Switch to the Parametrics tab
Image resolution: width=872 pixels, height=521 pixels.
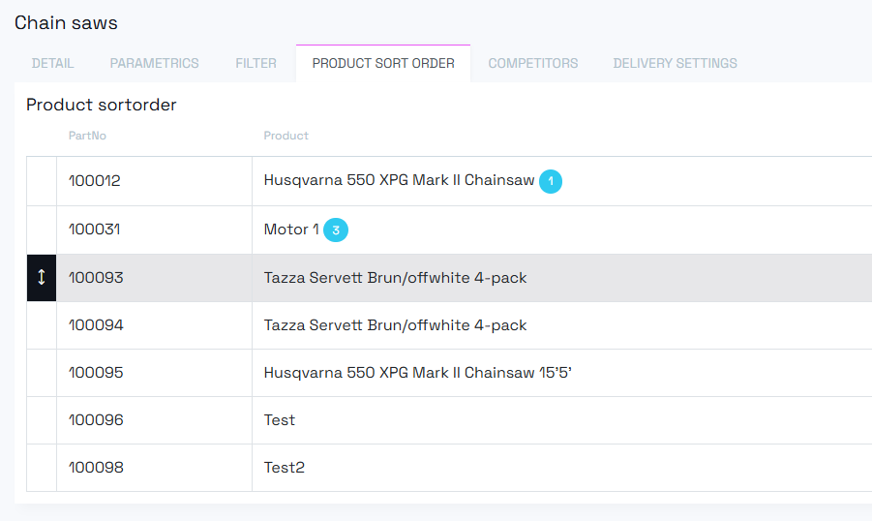[154, 64]
